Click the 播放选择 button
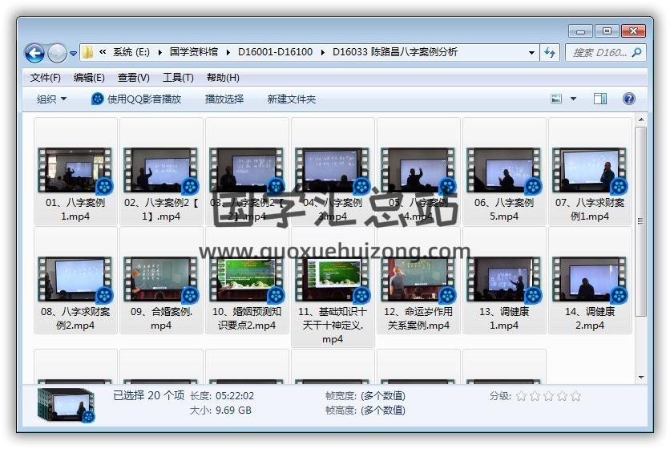 [x=224, y=99]
